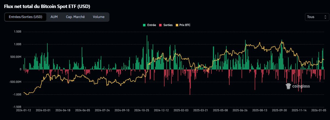
Task: Click the yellow Prix BTC color swatch
Action: pyautogui.click(x=178, y=25)
